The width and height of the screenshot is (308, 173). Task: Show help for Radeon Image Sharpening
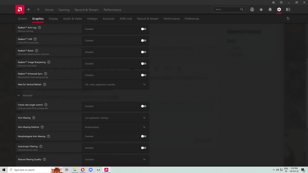tap(49, 62)
